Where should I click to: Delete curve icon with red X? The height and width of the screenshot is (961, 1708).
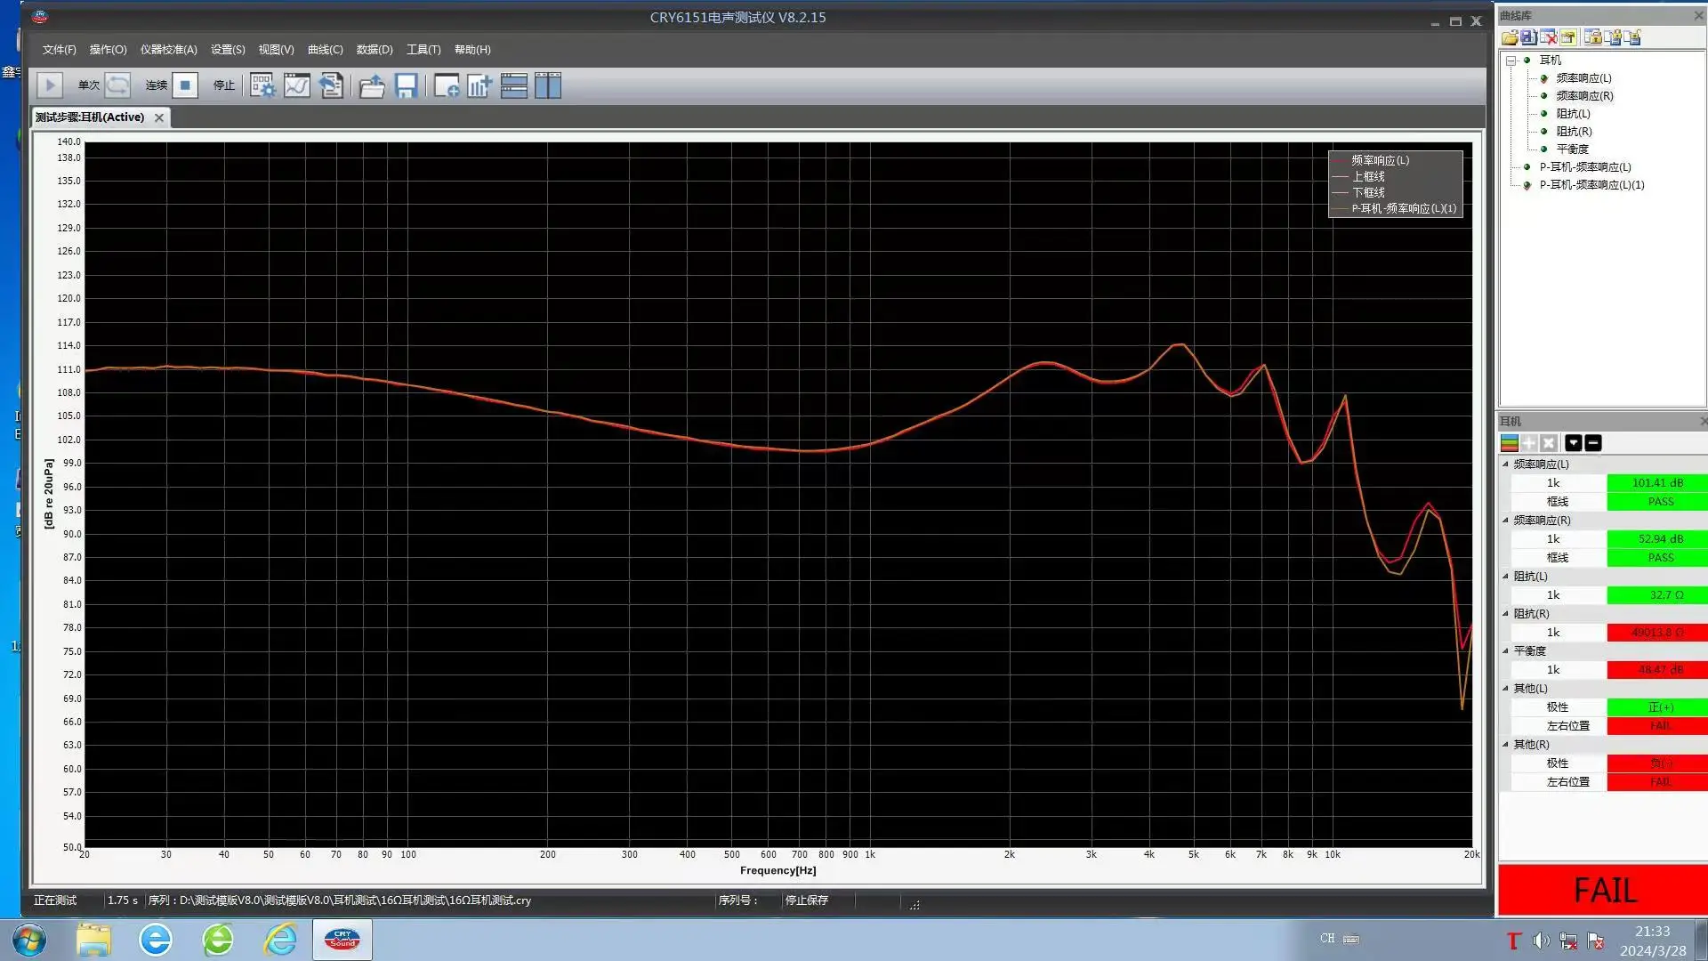tap(1549, 37)
